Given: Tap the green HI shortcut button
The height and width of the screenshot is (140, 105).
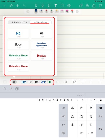Looking at the screenshot, I should tap(49, 82).
